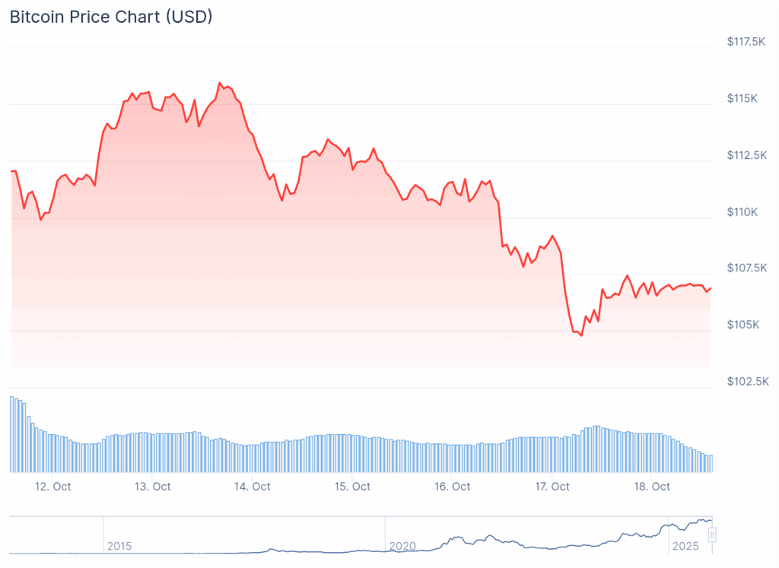The image size is (779, 568).
Task: Click the 2015 label in the navigator
Action: [119, 546]
